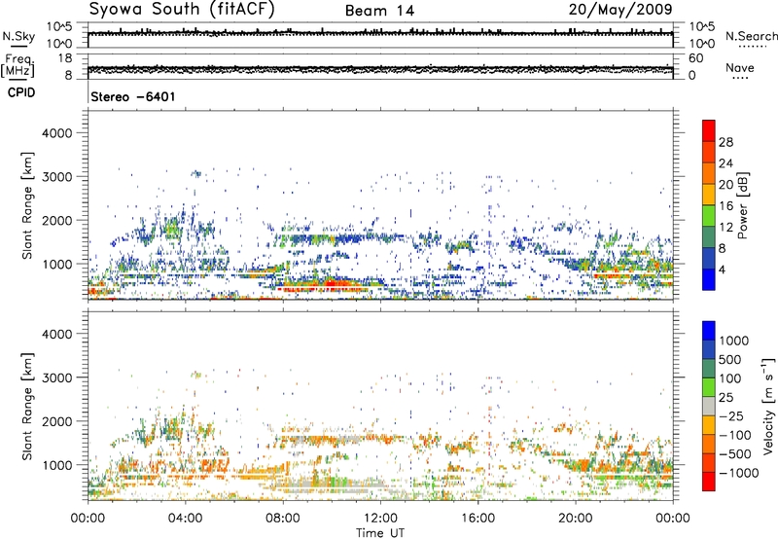Click 'Slant Range [km]' label of power panel

(x=27, y=205)
